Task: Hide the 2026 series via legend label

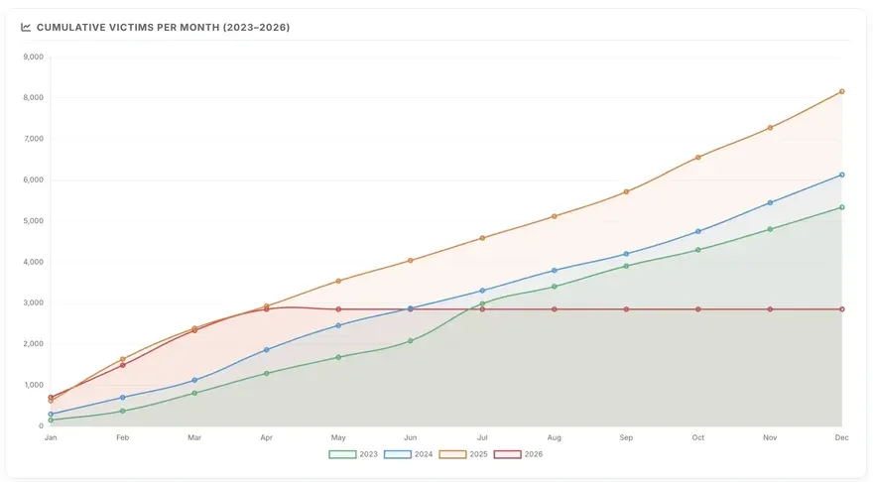Action: [534, 454]
